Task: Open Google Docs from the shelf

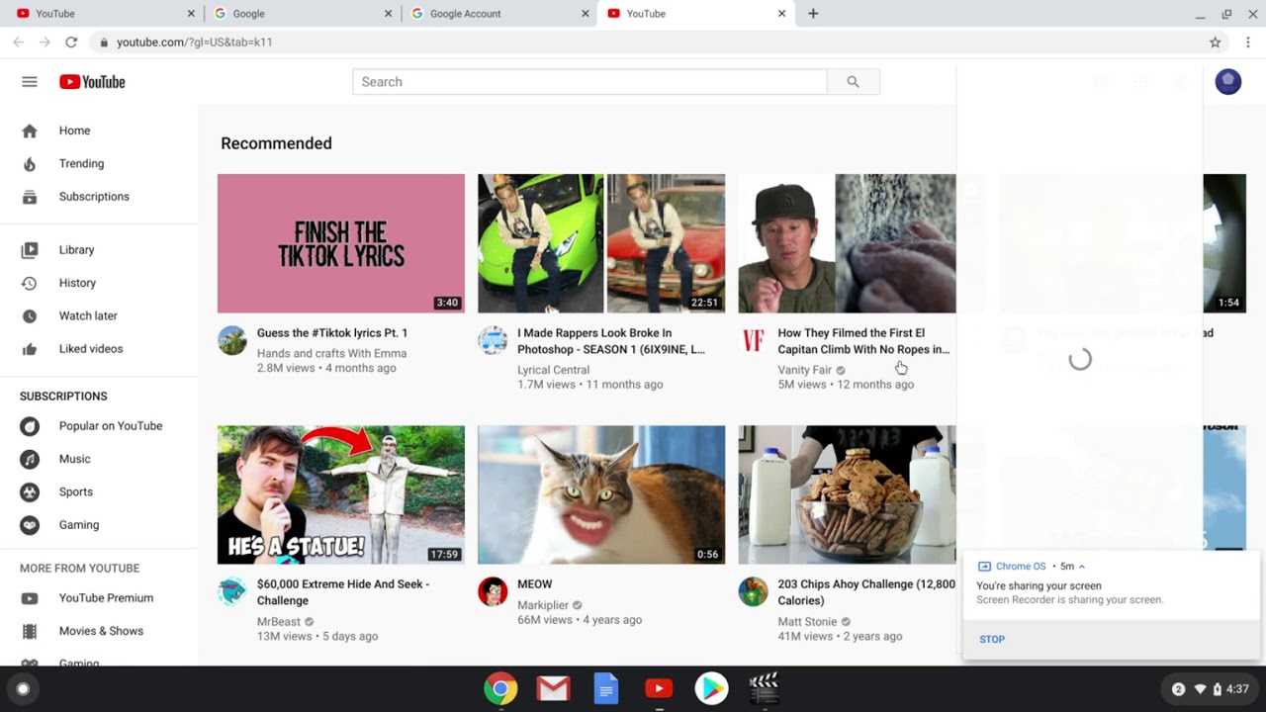Action: [x=606, y=688]
